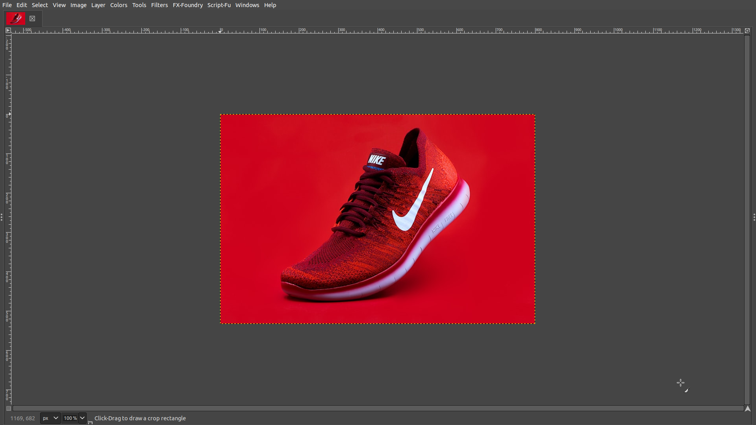This screenshot has width=756, height=425.
Task: Open image menu triangle at ruler corner
Action: [8, 30]
